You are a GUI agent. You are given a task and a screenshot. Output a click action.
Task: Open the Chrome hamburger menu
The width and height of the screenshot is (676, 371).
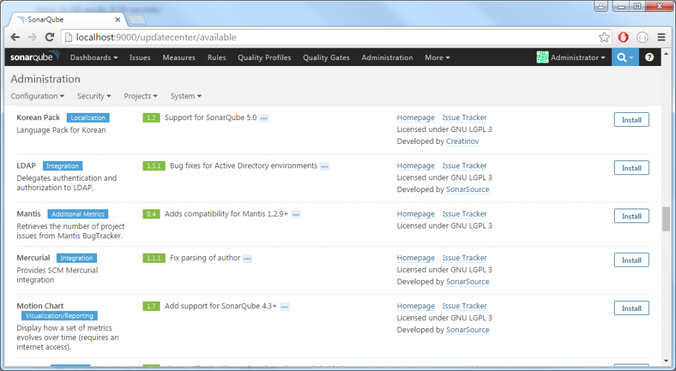[x=661, y=38]
